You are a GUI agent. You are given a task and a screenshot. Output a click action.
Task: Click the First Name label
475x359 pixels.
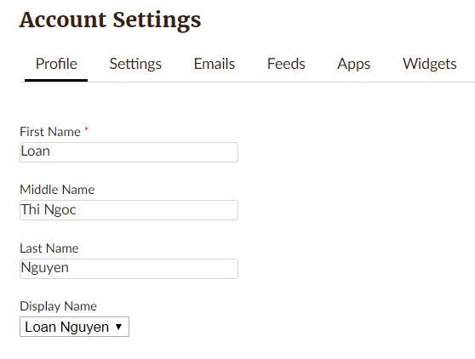click(x=50, y=132)
